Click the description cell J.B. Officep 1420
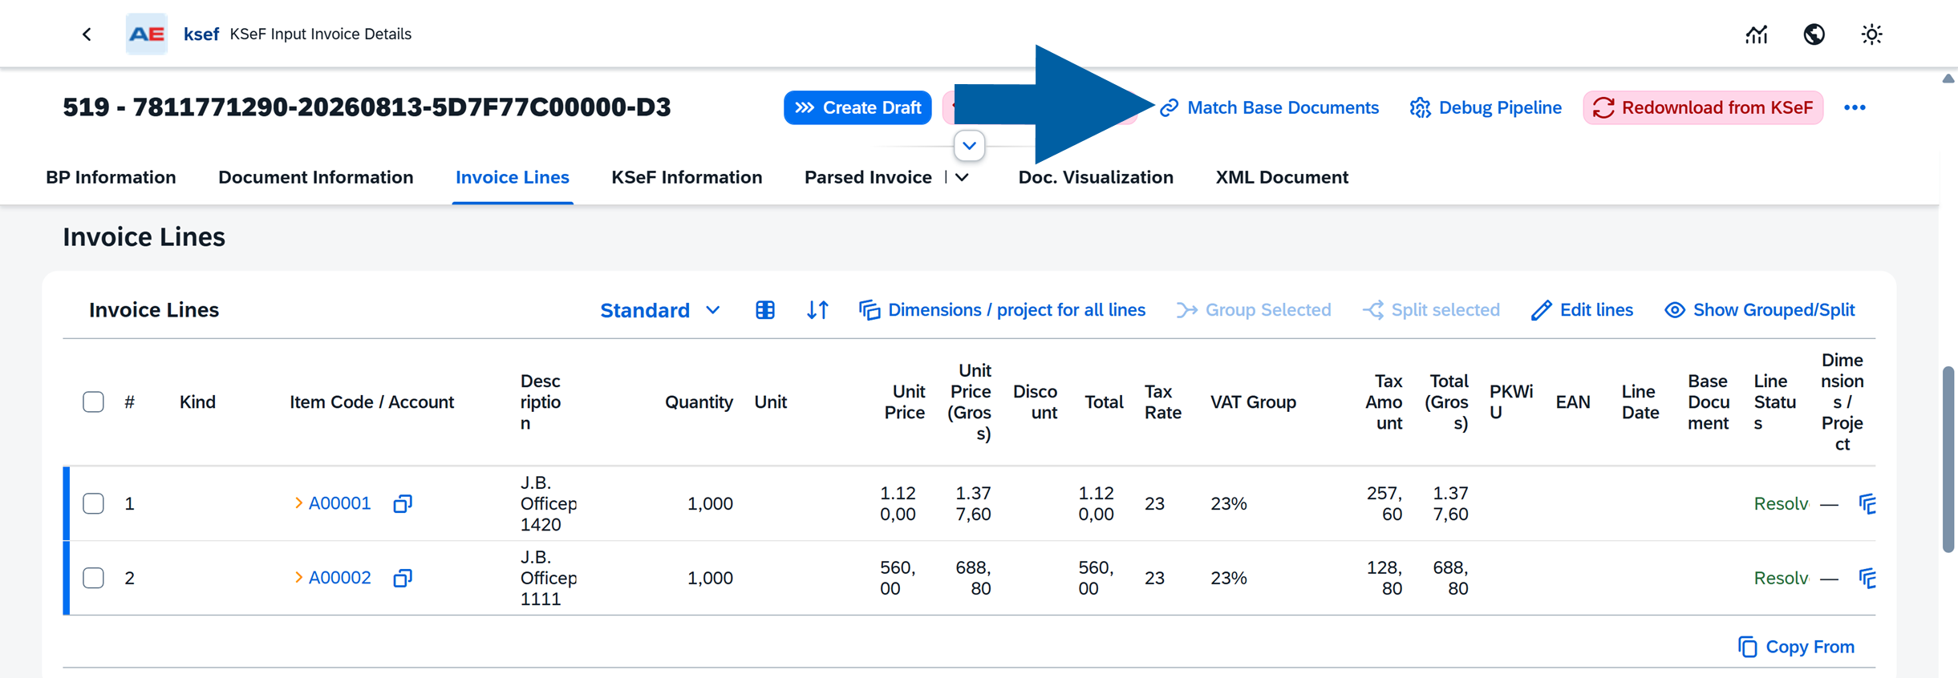 click(x=549, y=503)
